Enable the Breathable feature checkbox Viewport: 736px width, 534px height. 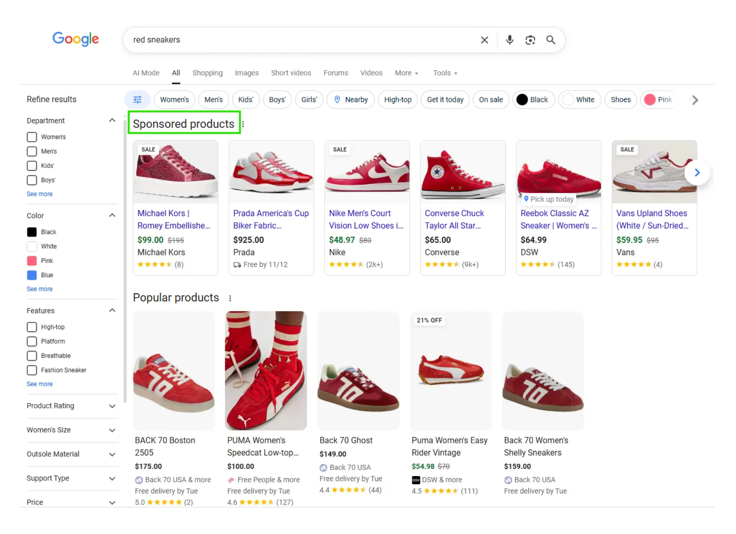[x=32, y=356]
